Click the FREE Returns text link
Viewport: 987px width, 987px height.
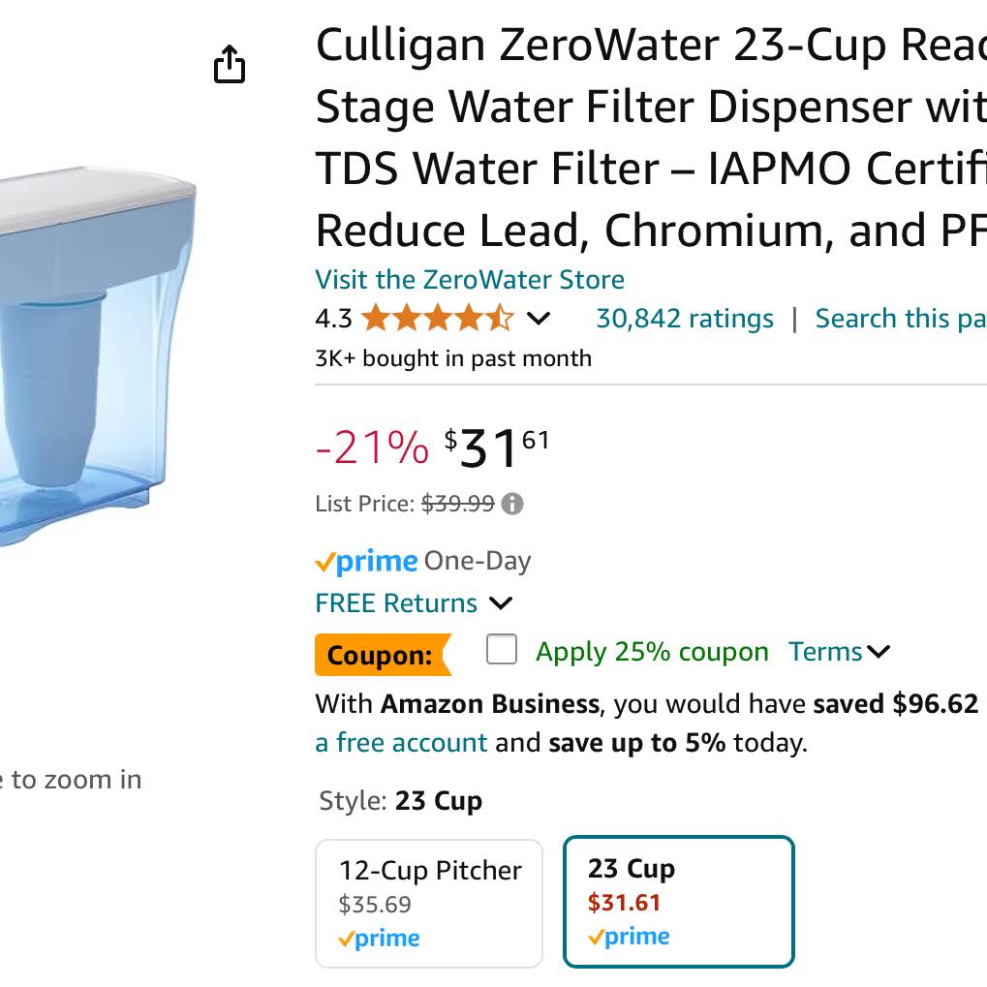pyautogui.click(x=396, y=603)
